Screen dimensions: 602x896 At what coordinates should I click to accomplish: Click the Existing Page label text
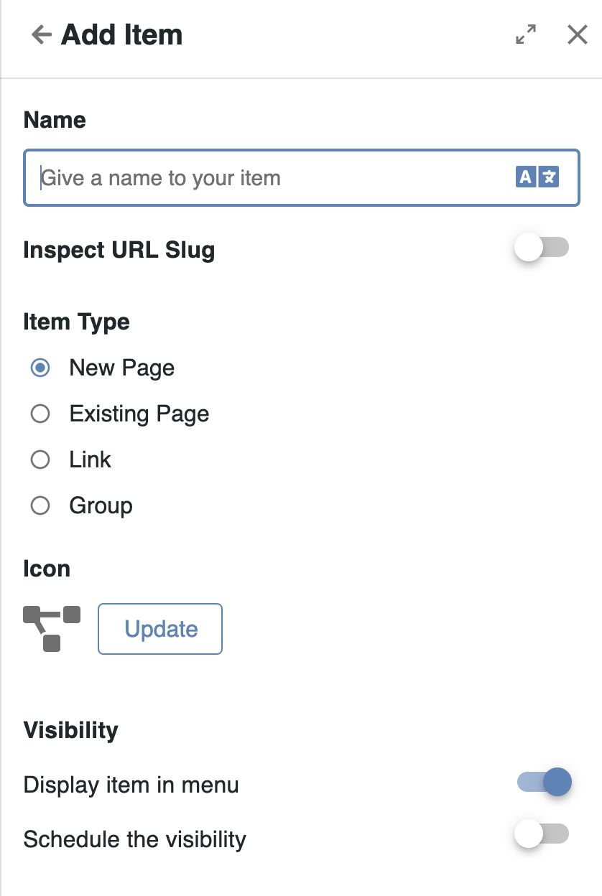[139, 414]
